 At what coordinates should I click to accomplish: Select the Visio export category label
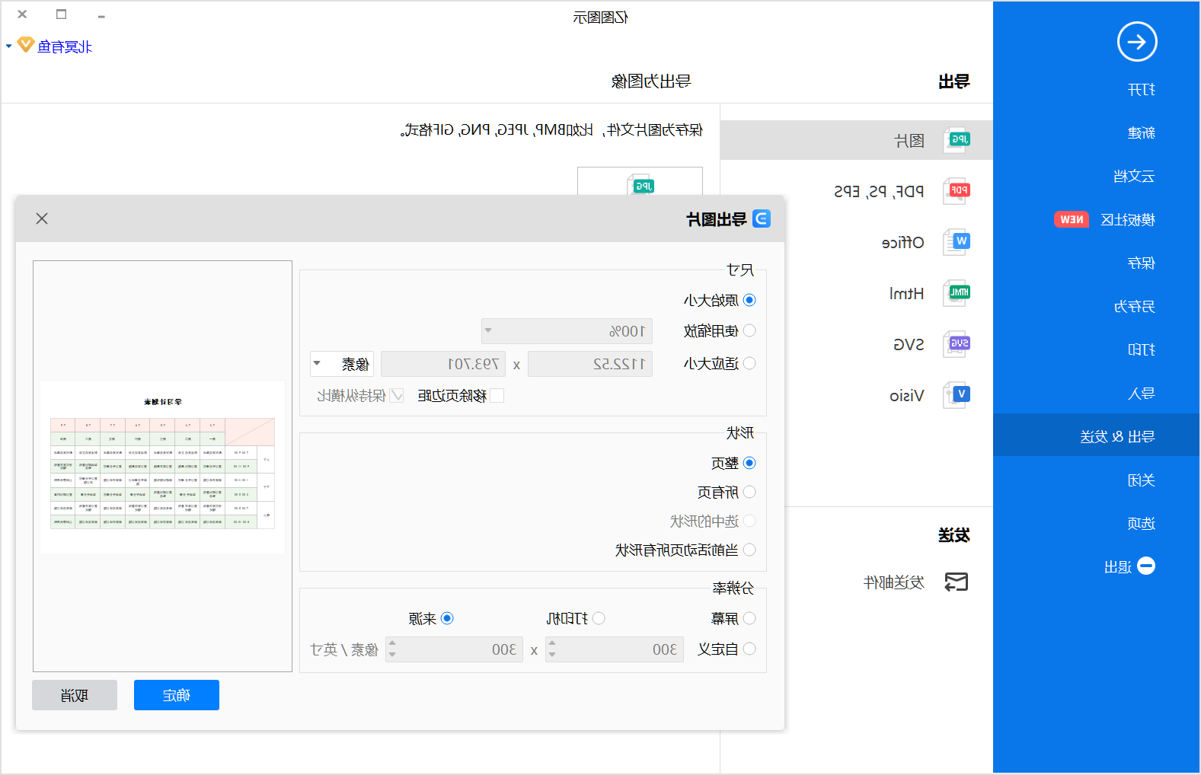906,395
